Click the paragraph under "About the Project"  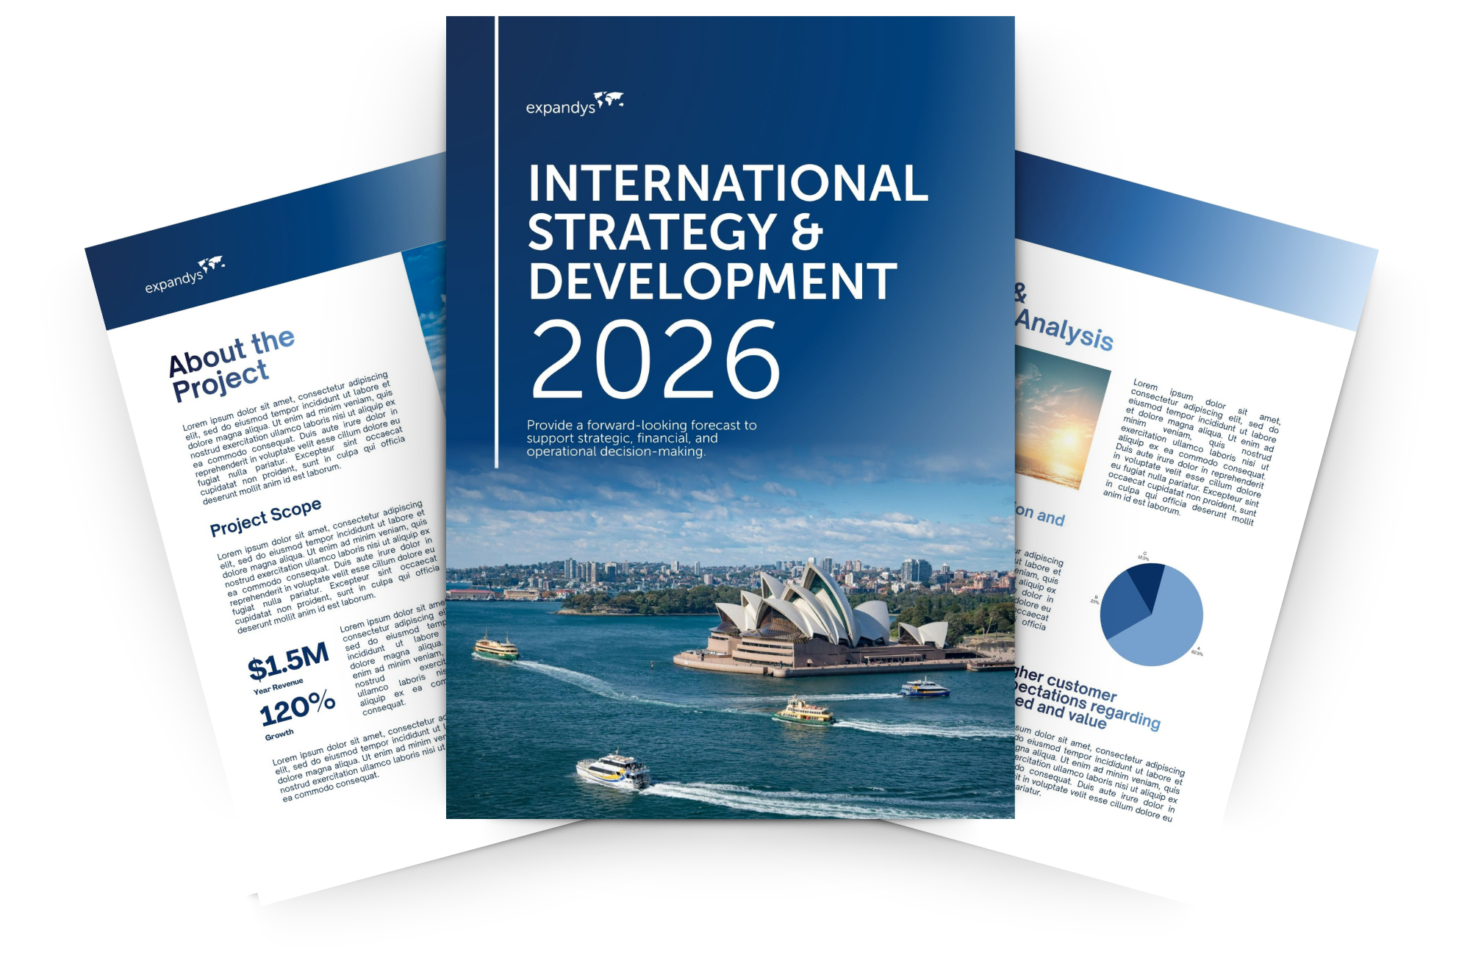[294, 438]
